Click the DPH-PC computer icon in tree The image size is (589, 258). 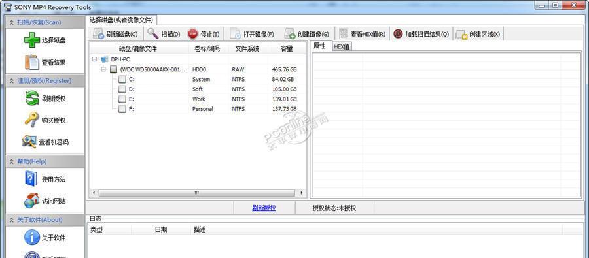pos(105,59)
